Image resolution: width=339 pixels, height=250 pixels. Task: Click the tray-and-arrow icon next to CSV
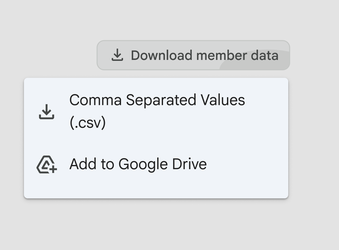46,111
